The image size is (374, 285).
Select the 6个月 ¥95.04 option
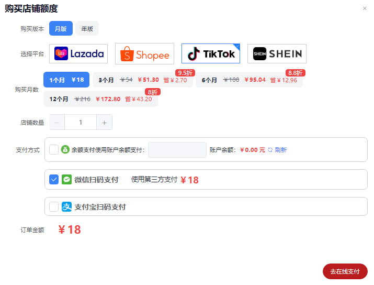tap(250, 80)
